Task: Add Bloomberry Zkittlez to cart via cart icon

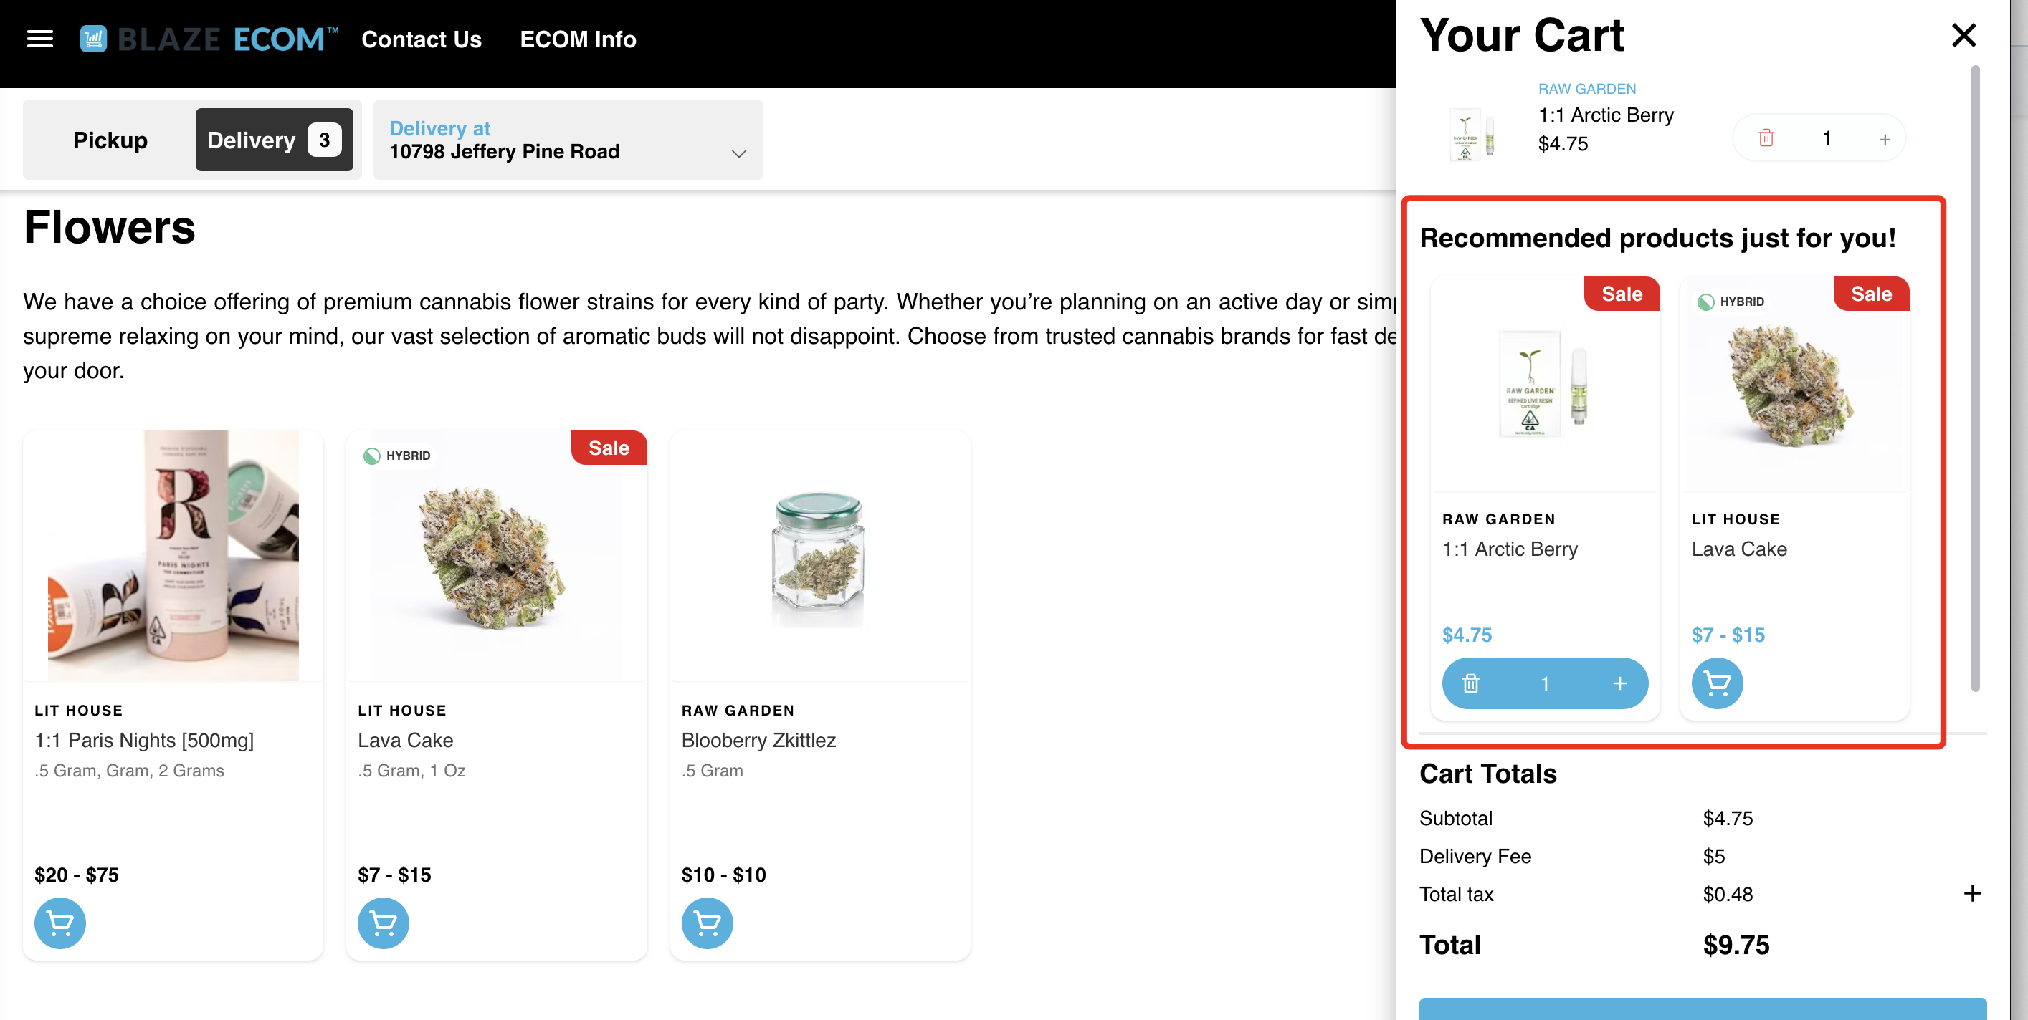Action: [706, 923]
